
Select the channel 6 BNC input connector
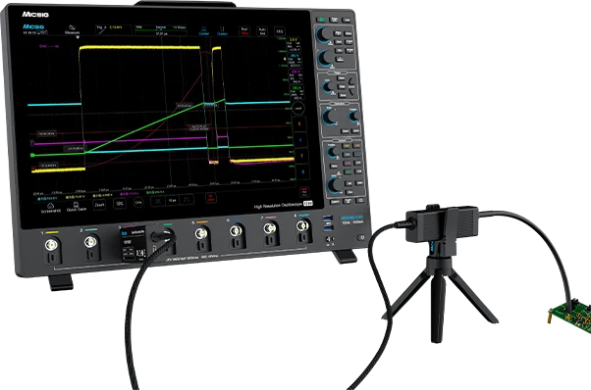point(236,231)
